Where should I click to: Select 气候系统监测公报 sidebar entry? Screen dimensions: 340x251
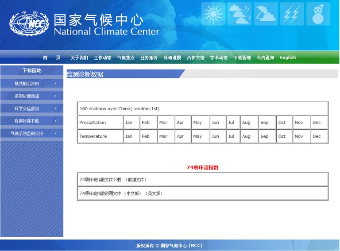point(27,134)
